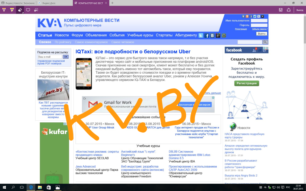The image size is (306, 191).
Task: Open Google+ icon in navigation bar
Action: tap(218, 36)
